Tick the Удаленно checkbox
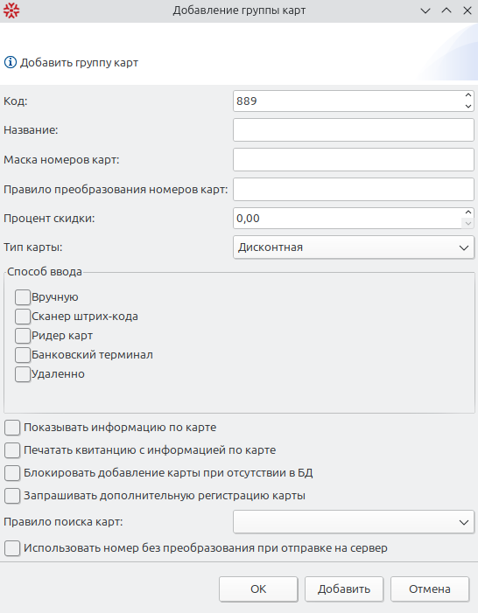The height and width of the screenshot is (613, 478). pyautogui.click(x=23, y=374)
